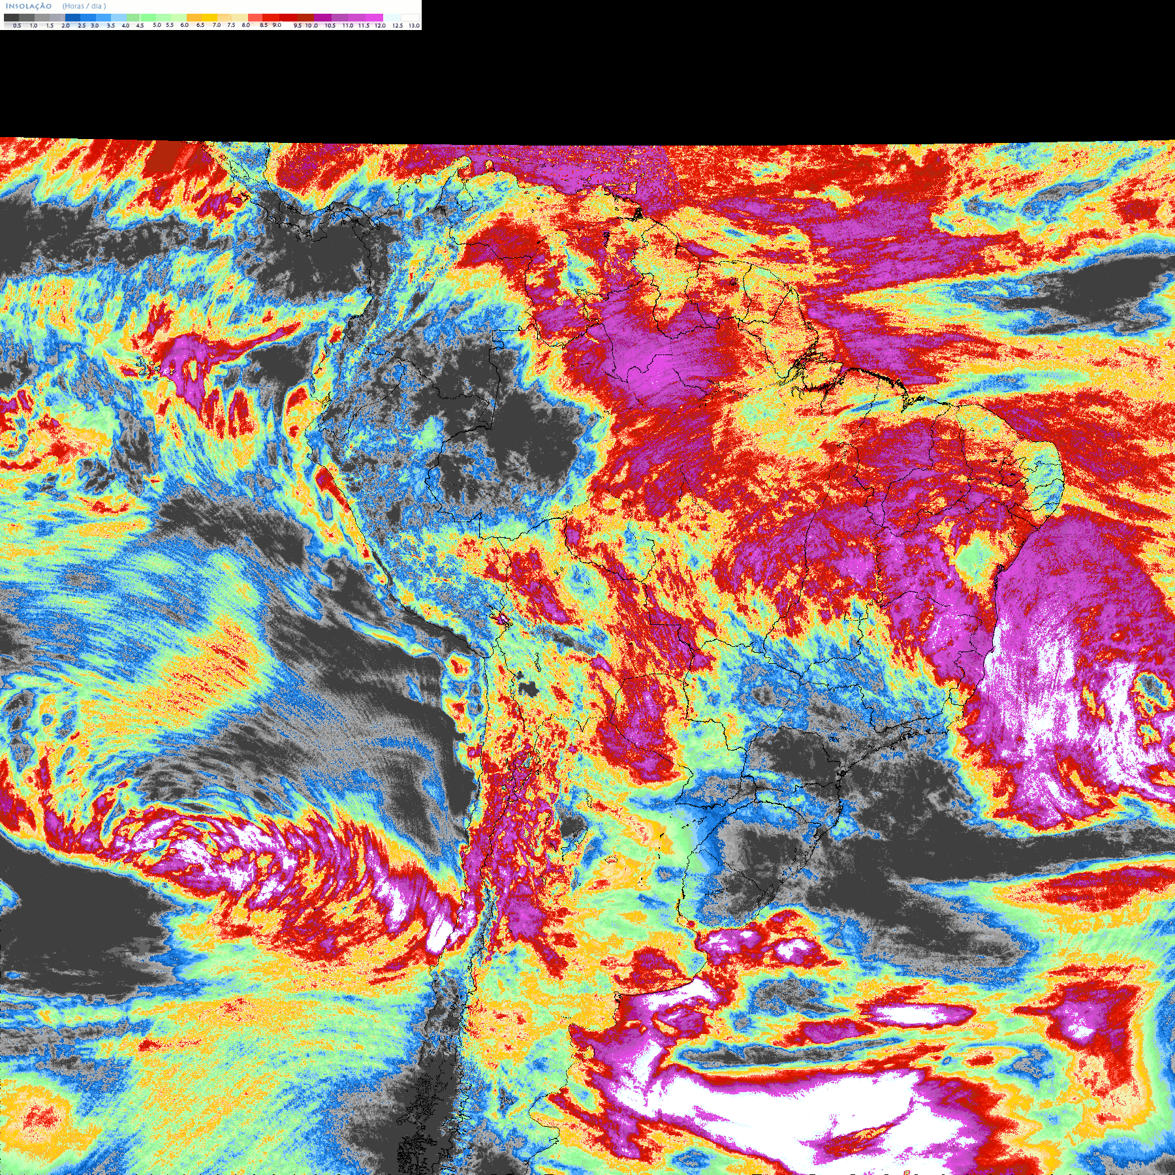
Task: Click the '8.5' legend value
Action: click(x=264, y=25)
